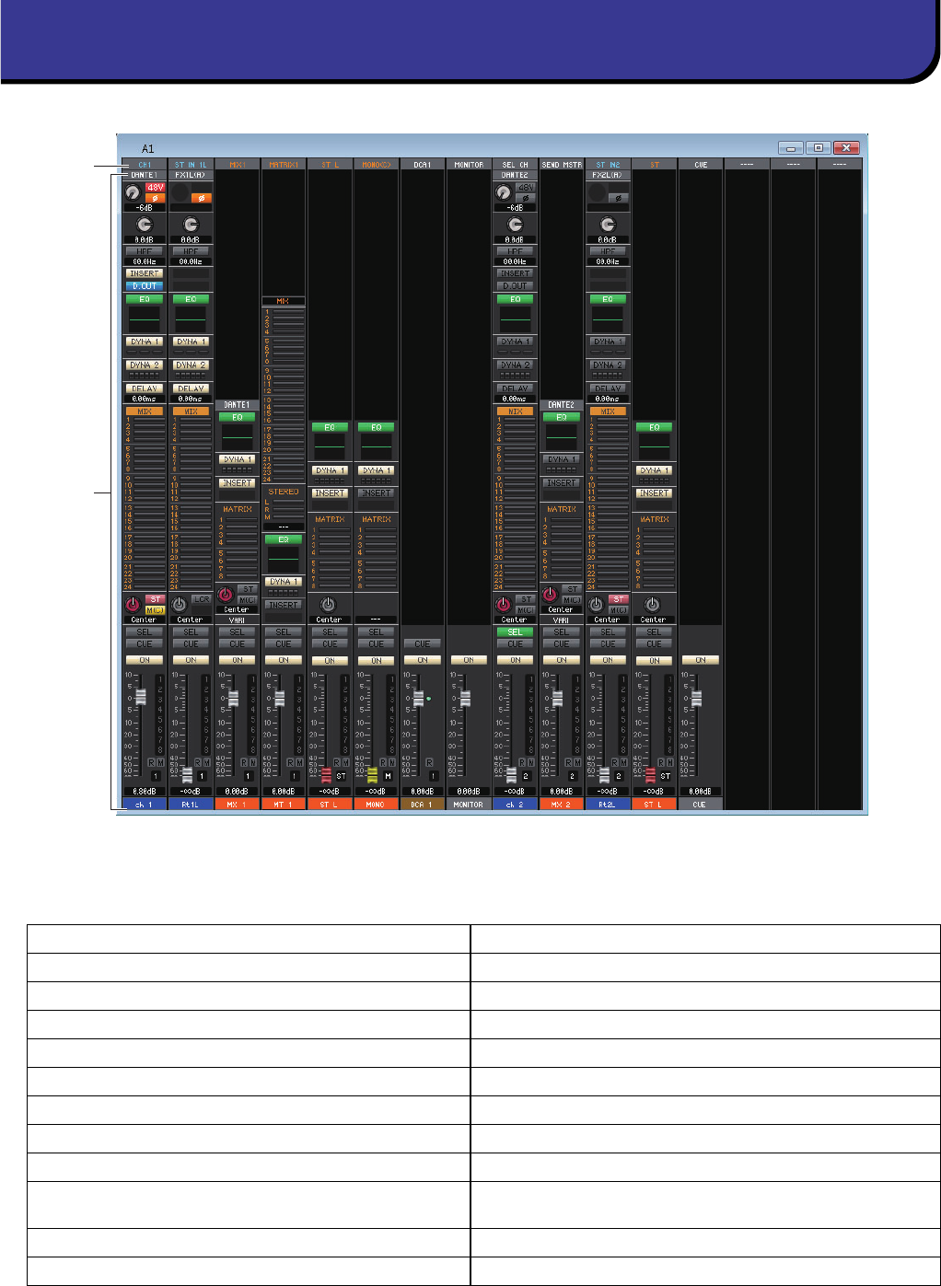Screen dimensions: 941x1286
Task: Click the ST IN2 pan knob
Action: (596, 605)
